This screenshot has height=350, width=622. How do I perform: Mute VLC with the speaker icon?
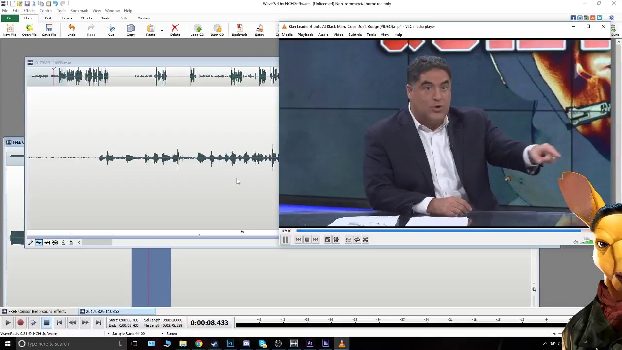pyautogui.click(x=576, y=242)
